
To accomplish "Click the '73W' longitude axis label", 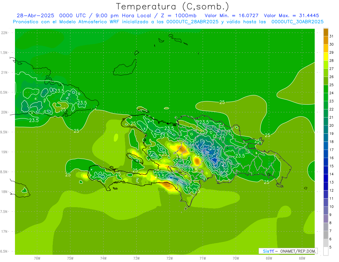I will pos(136,258).
